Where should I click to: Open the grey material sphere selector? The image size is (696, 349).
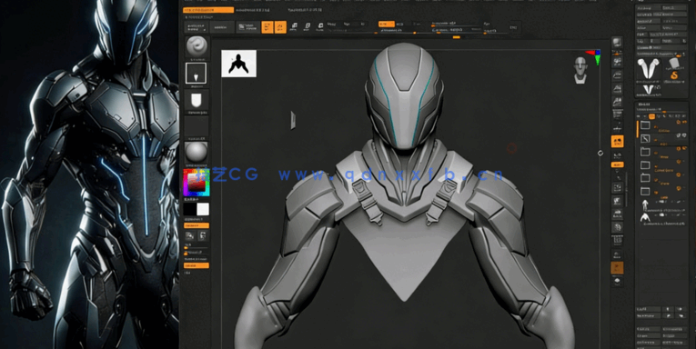pyautogui.click(x=197, y=153)
